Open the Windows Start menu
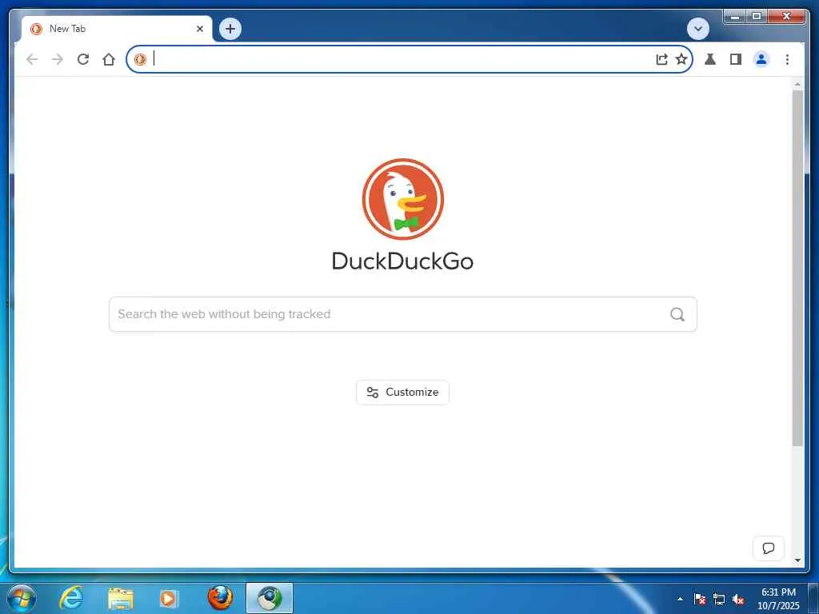This screenshot has height=614, width=819. point(22,598)
